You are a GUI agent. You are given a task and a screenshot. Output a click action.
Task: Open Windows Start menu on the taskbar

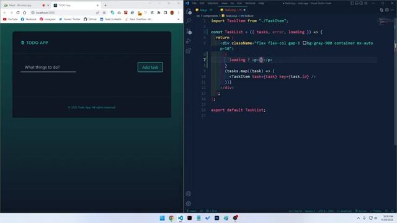point(162,218)
